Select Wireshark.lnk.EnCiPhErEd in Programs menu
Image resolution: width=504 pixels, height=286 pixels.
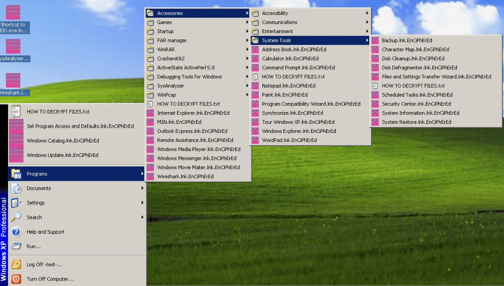click(198, 177)
